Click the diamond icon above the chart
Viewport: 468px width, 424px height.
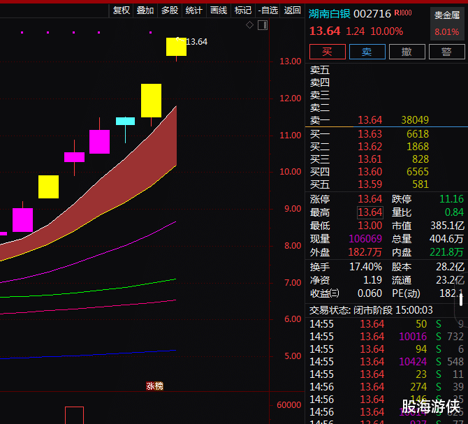pyautogui.click(x=249, y=25)
